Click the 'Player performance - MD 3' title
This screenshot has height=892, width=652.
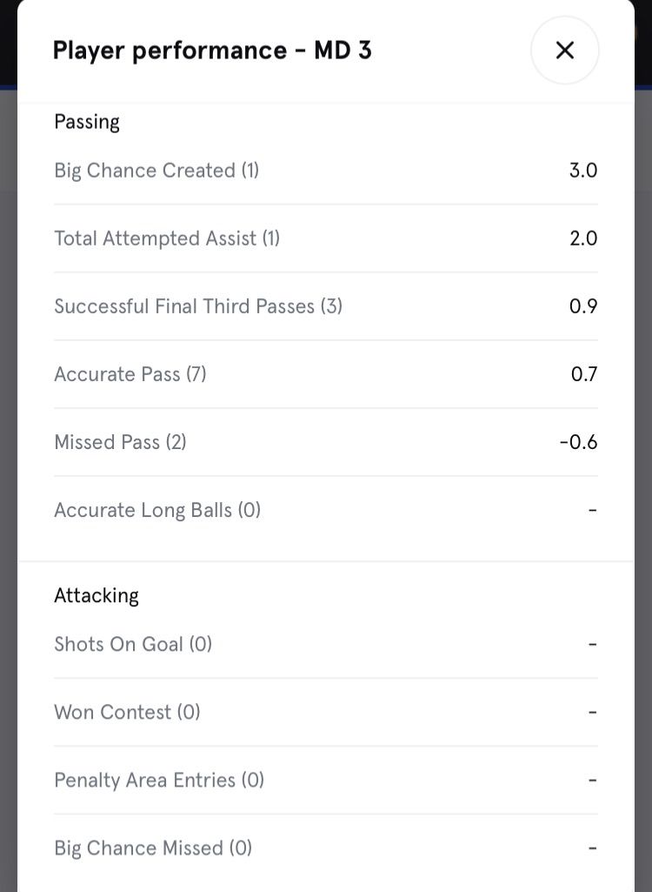(x=212, y=50)
